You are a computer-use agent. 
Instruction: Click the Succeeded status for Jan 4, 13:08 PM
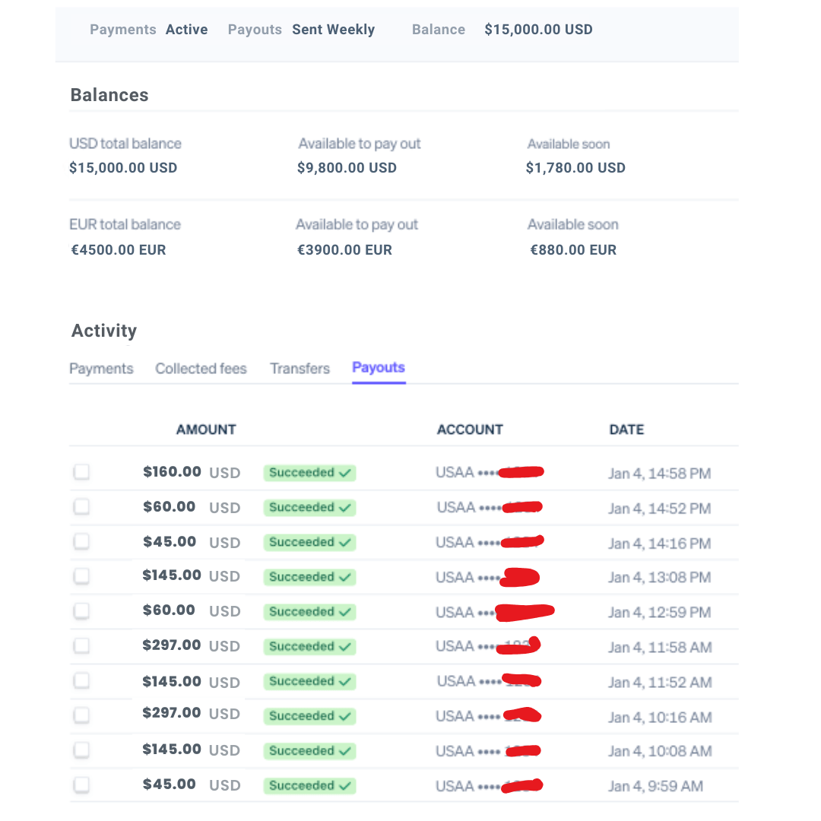click(x=310, y=577)
